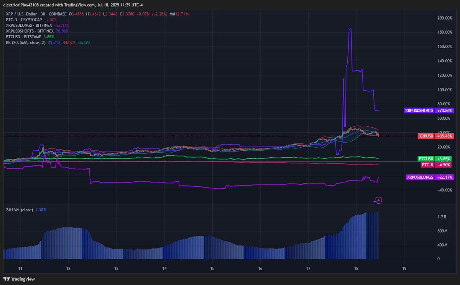Viewport: 460px width, 285px height.
Task: Click date 11 on the time axis
Action: [x=20, y=268]
